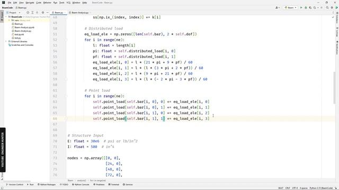Click the Python 3.10 interpreter in status bar
Screen dimensions: 339x190
321,188
